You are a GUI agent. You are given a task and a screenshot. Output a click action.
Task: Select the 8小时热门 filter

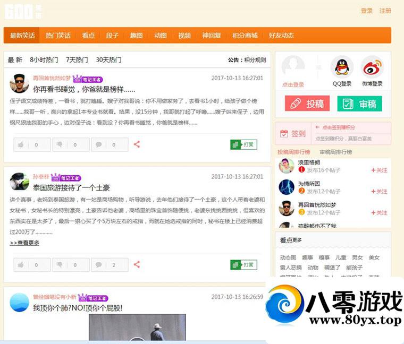pos(44,60)
